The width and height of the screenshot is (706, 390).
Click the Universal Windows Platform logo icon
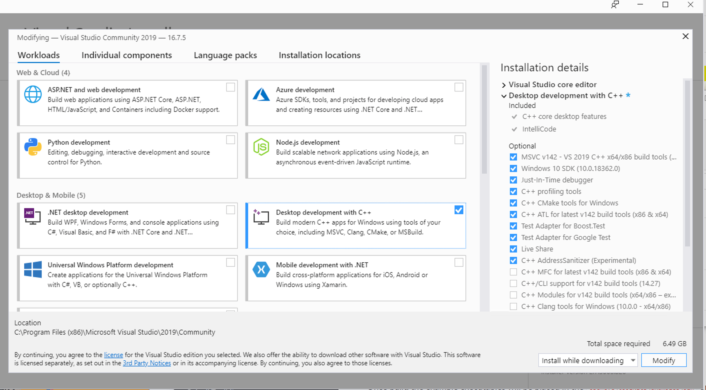[33, 269]
